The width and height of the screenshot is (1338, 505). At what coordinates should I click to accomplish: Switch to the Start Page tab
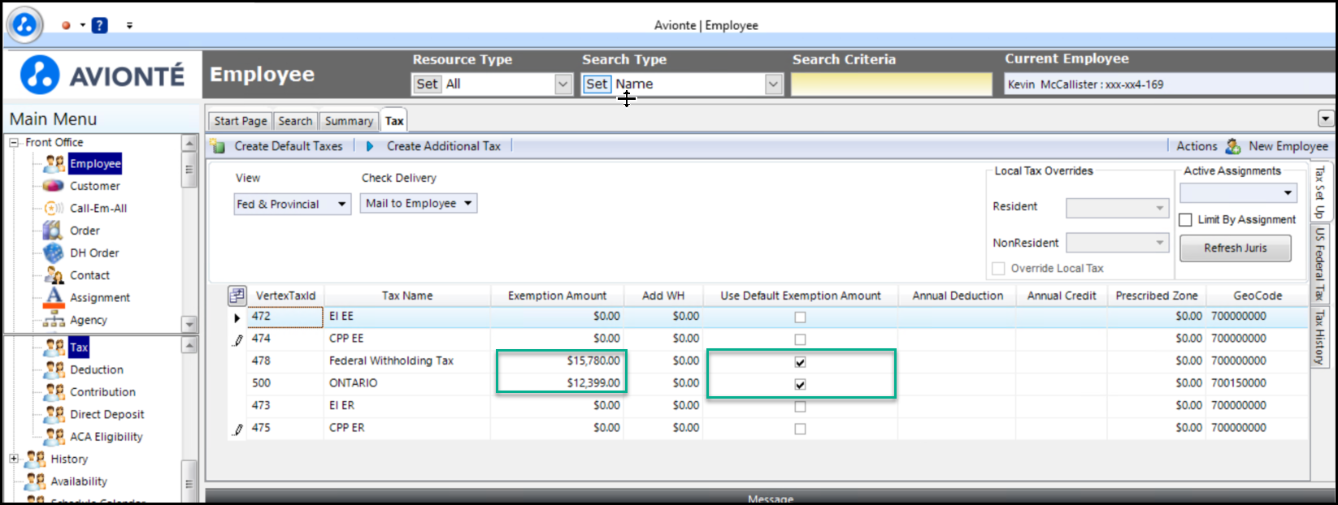pos(241,121)
